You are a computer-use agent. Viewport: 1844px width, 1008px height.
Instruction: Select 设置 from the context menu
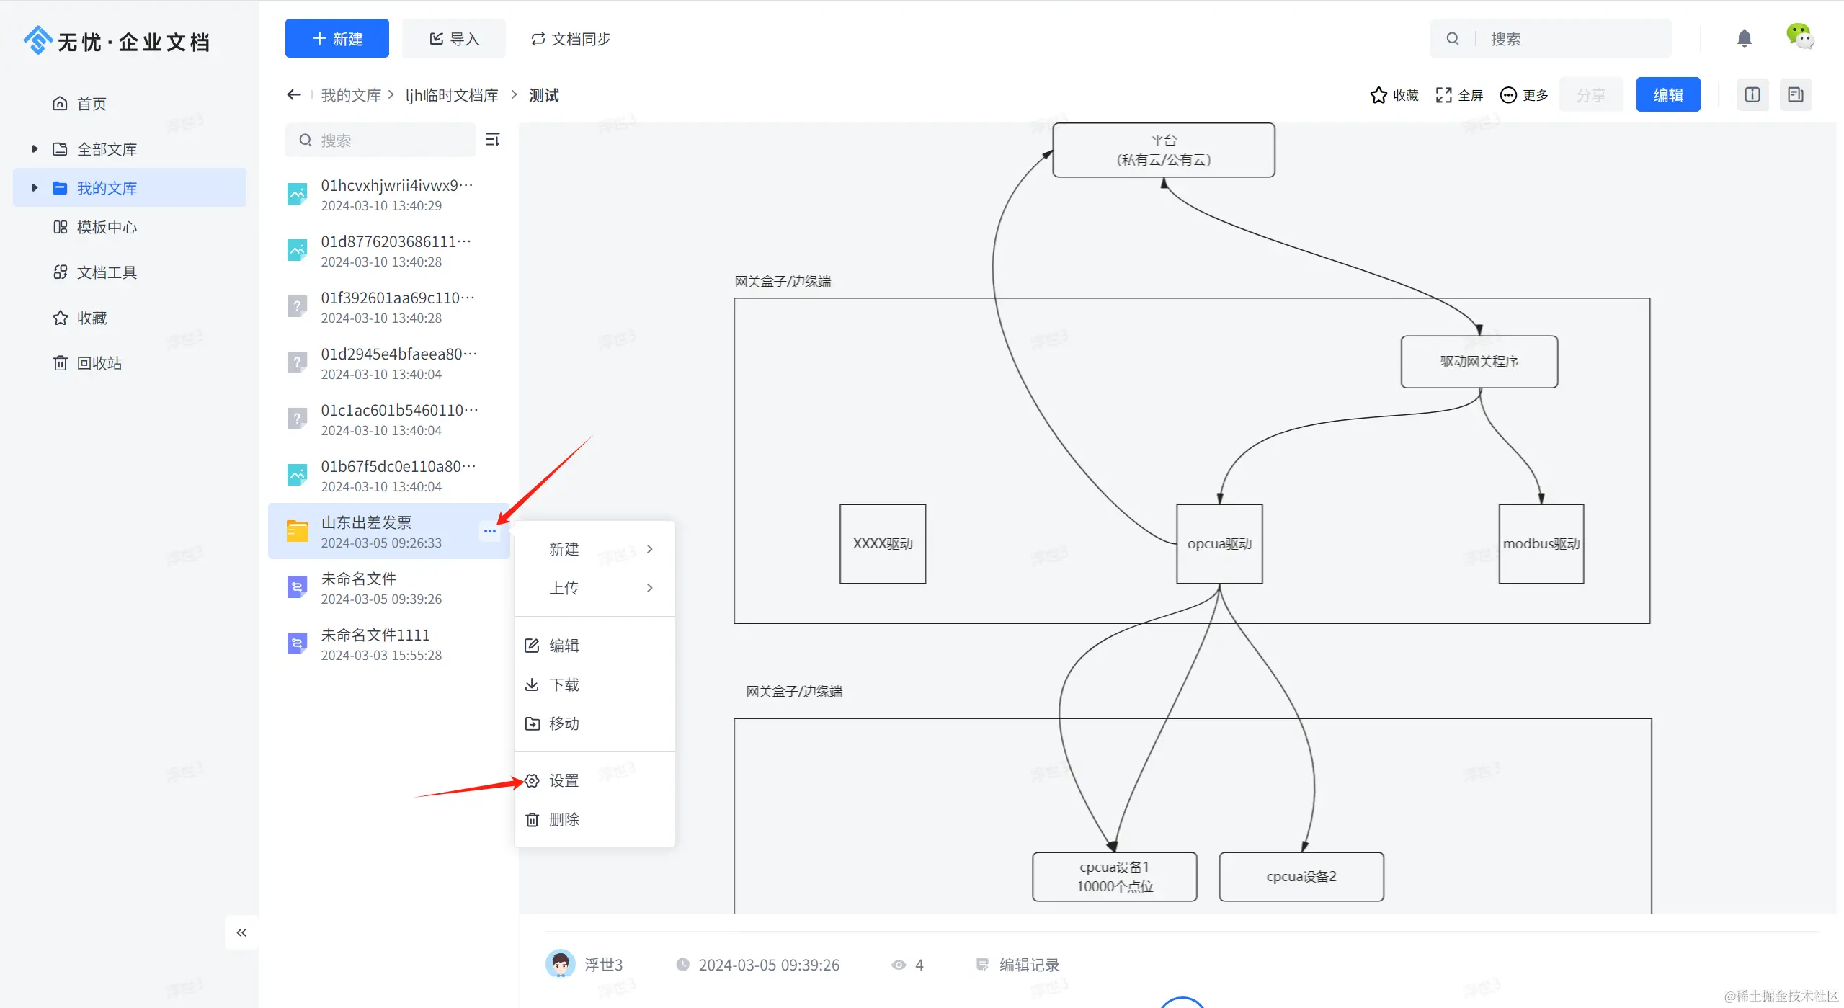pos(564,780)
